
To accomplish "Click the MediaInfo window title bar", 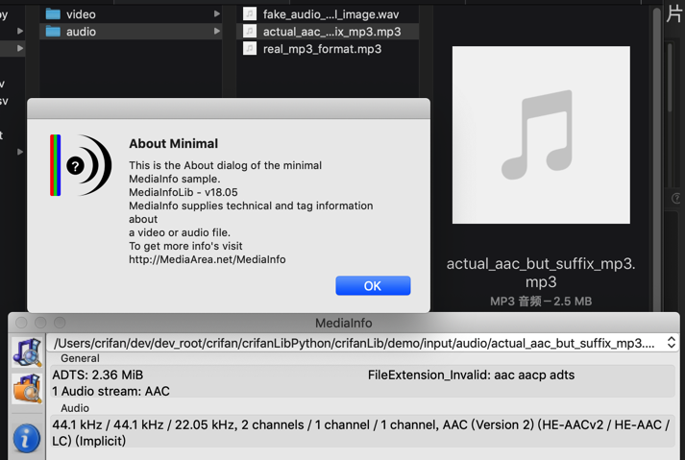I will [344, 323].
